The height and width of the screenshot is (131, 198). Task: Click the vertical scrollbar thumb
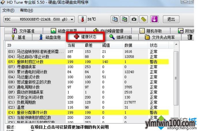[x=176, y=78]
